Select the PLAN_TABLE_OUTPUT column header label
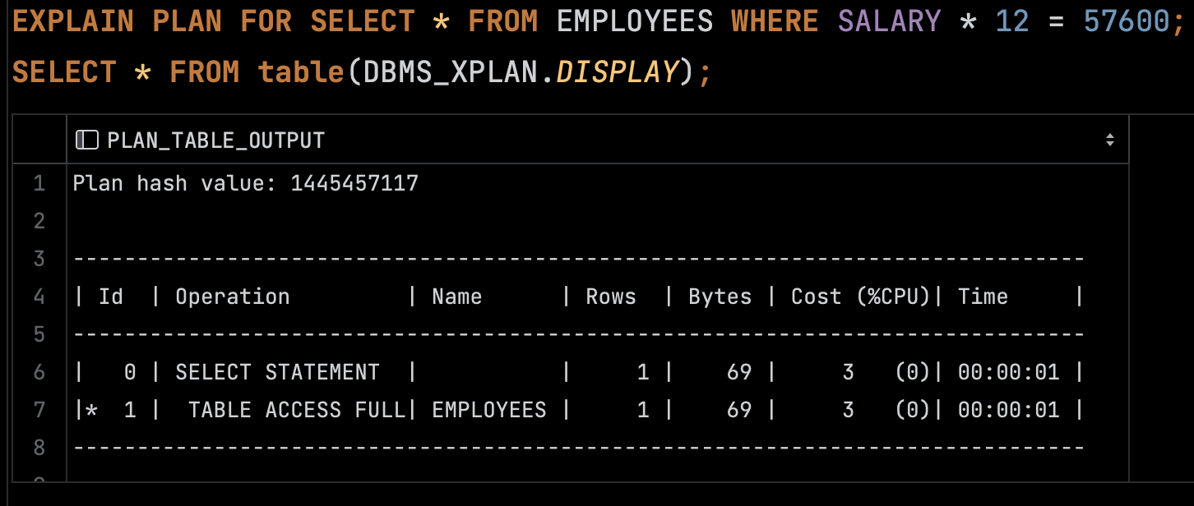The height and width of the screenshot is (506, 1194). tap(216, 140)
